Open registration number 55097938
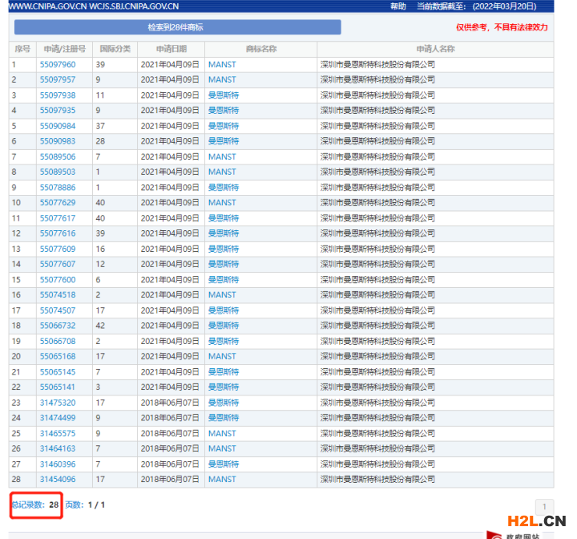577x539 pixels. [x=58, y=95]
